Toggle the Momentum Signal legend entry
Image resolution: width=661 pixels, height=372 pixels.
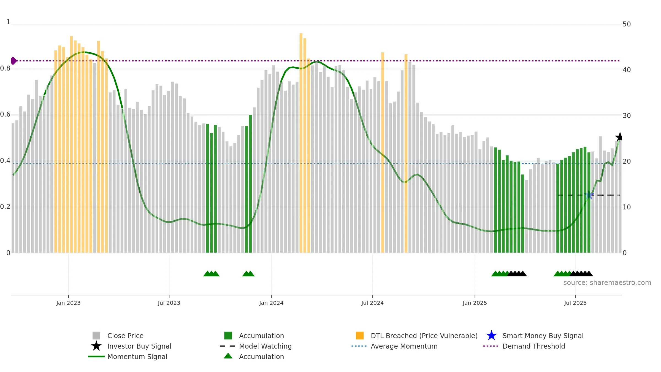(128, 357)
